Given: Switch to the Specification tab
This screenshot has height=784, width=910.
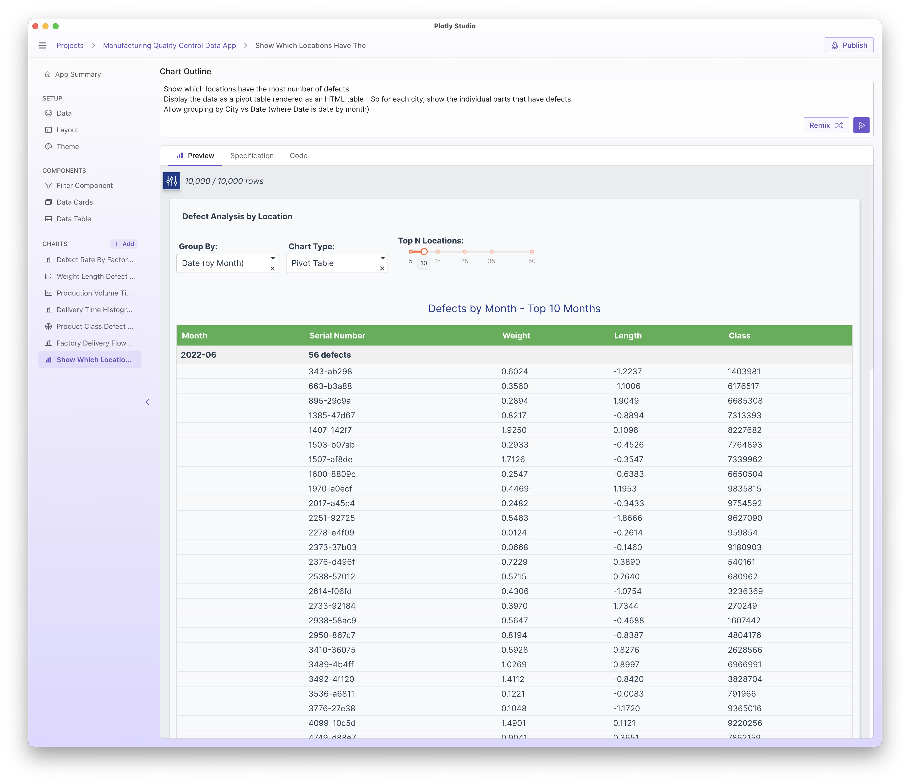Looking at the screenshot, I should click(252, 155).
